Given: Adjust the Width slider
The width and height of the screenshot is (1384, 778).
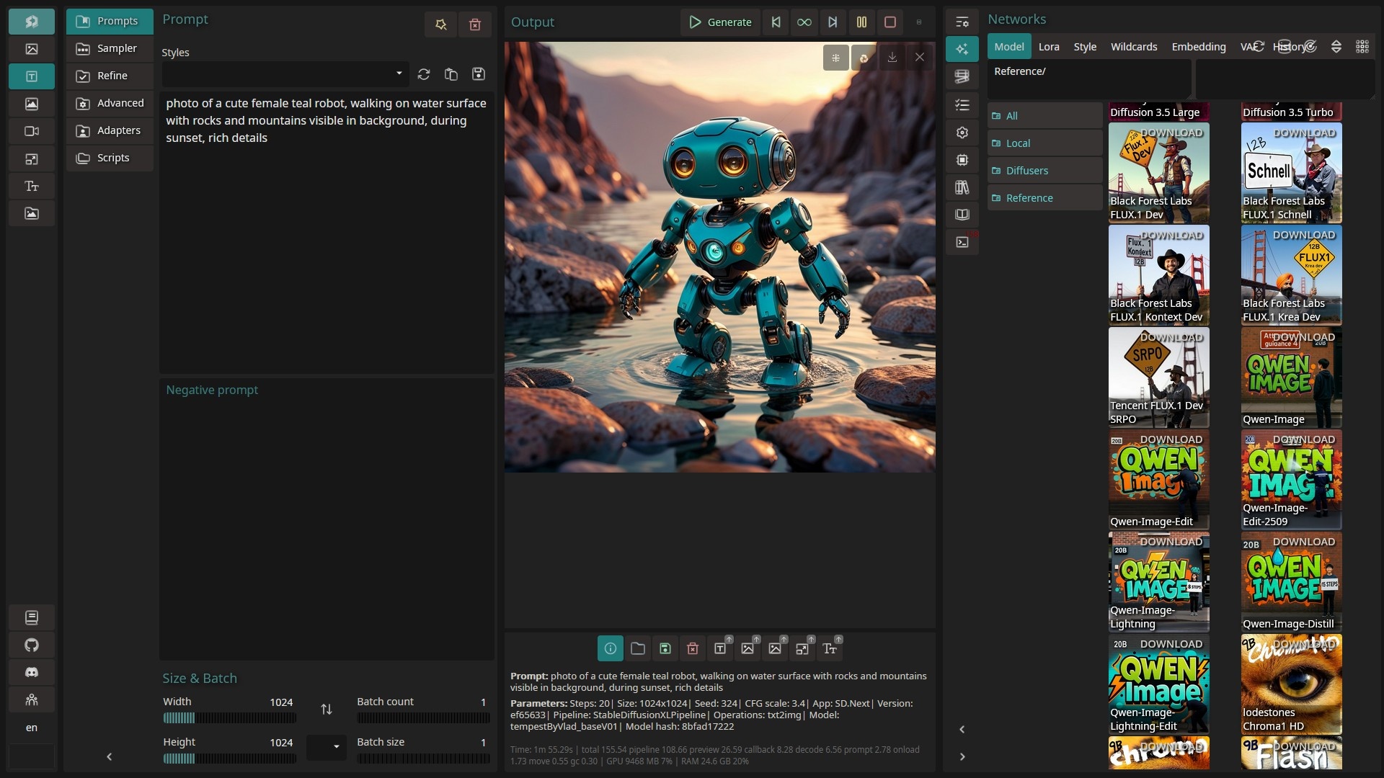Looking at the screenshot, I should (229, 718).
